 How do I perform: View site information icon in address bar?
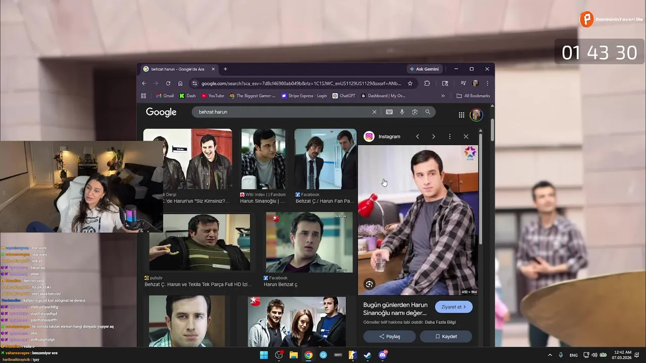(x=194, y=83)
